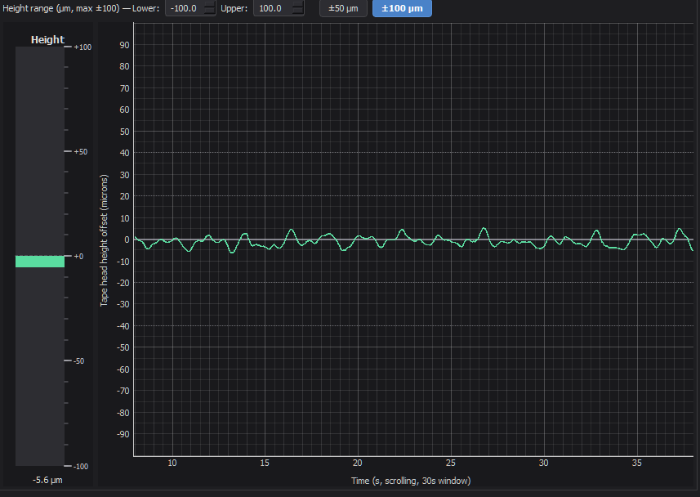The width and height of the screenshot is (700, 497).
Task: Click the -100 gauge scale label
Action: click(80, 467)
